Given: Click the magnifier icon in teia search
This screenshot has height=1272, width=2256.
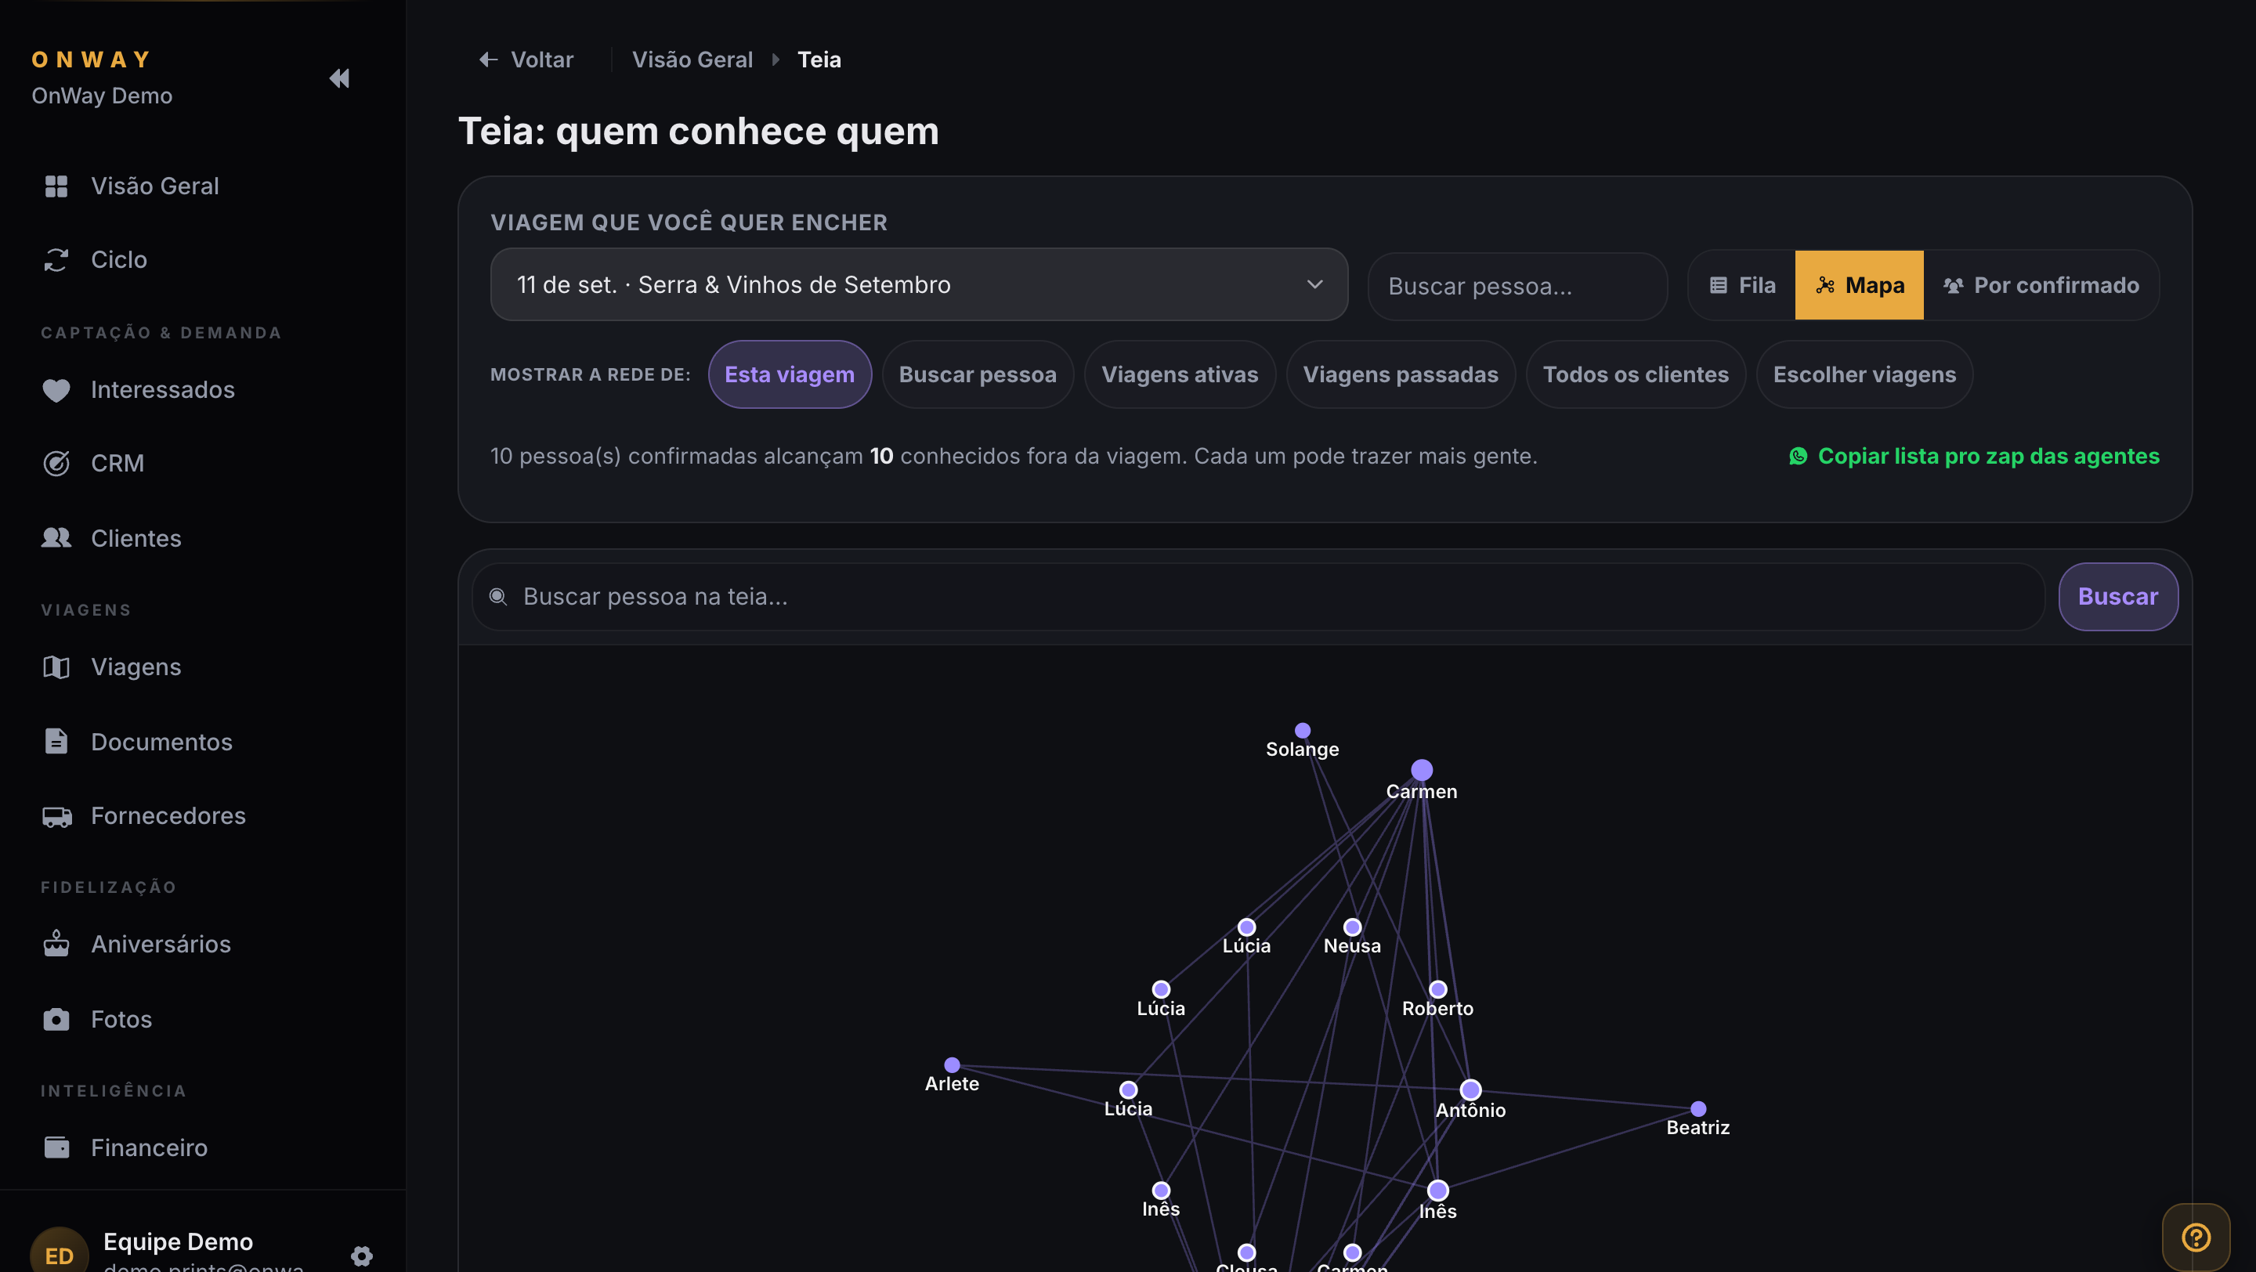Looking at the screenshot, I should coord(498,596).
